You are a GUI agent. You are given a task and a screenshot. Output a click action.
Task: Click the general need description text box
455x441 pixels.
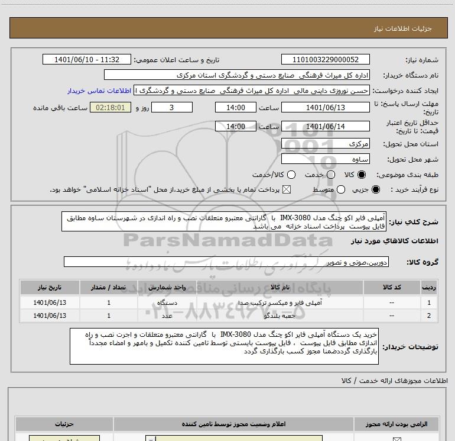[x=224, y=221]
